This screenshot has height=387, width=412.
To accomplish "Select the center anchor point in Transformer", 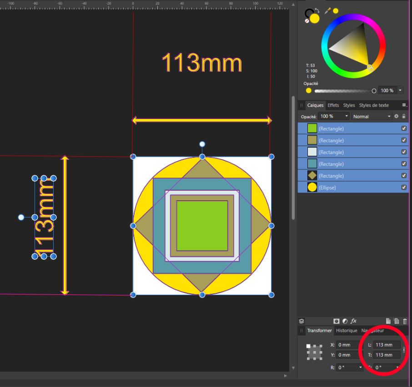I will pyautogui.click(x=315, y=352).
